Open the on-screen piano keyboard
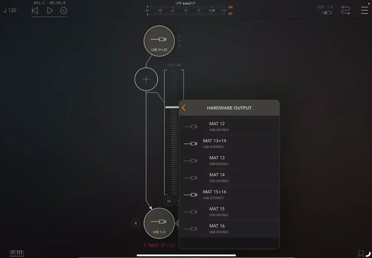The width and height of the screenshot is (372, 258). (17, 253)
